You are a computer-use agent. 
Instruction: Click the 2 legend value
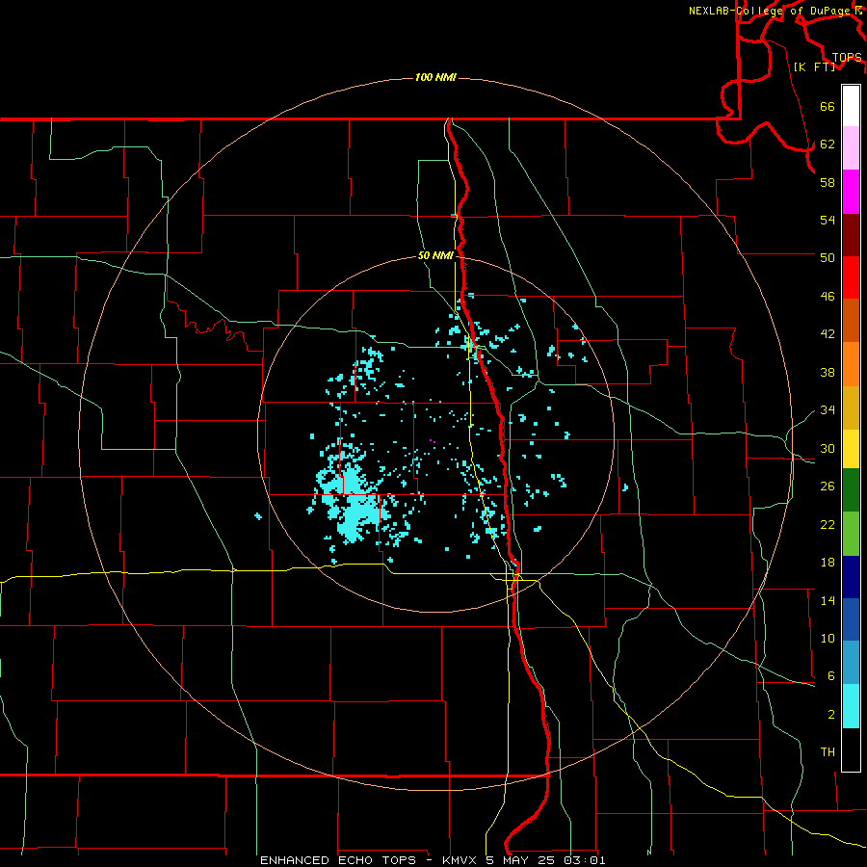click(831, 715)
